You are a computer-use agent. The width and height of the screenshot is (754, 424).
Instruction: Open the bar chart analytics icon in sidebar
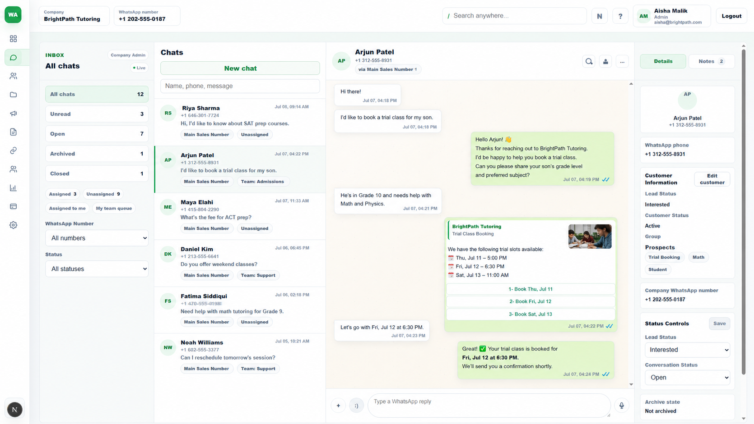tap(13, 188)
